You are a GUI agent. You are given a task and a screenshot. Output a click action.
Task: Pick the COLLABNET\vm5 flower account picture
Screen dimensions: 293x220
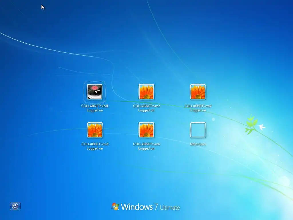click(95, 130)
